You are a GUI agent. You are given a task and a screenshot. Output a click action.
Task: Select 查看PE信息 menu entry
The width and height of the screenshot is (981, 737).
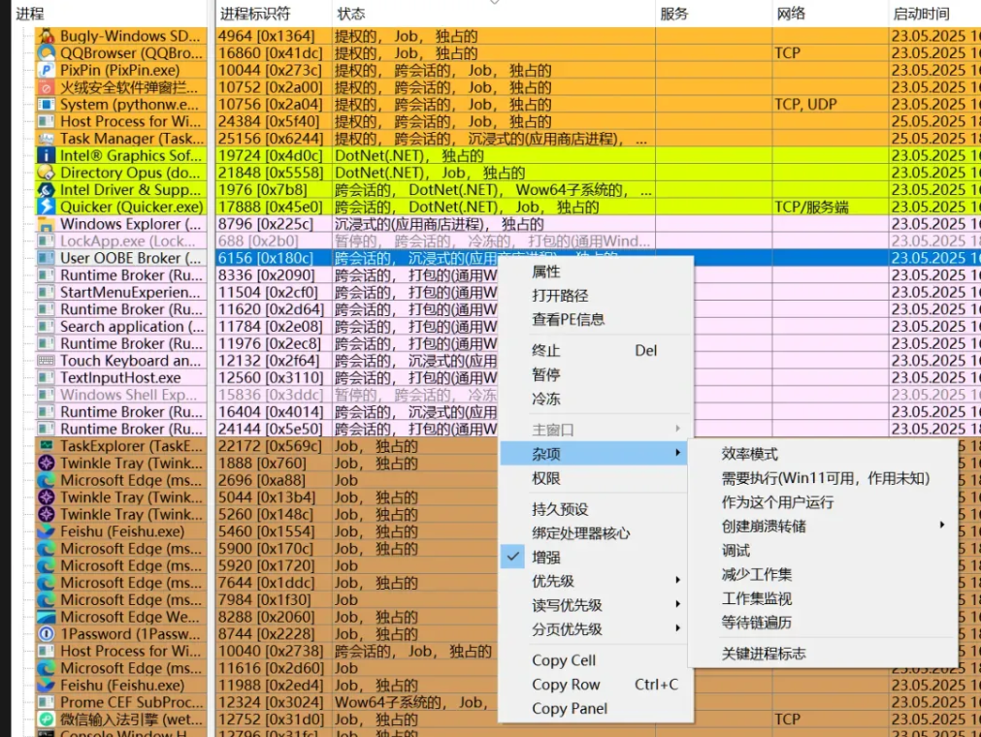click(x=595, y=319)
